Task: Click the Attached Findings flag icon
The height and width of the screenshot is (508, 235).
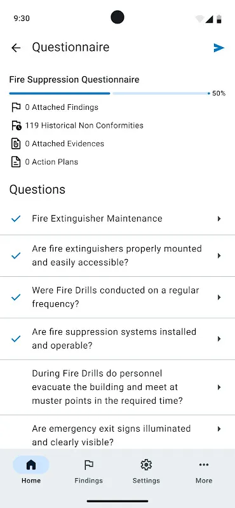Action: click(16, 107)
